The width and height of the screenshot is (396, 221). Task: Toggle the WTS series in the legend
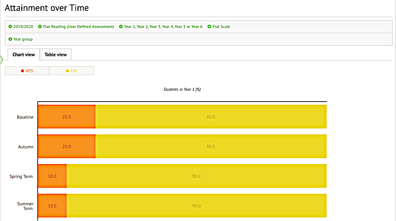click(27, 71)
